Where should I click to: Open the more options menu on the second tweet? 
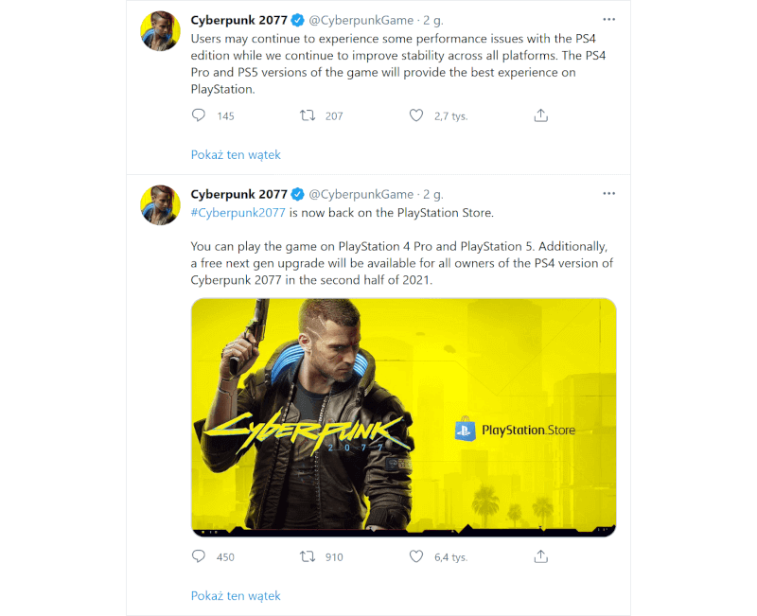coord(608,194)
